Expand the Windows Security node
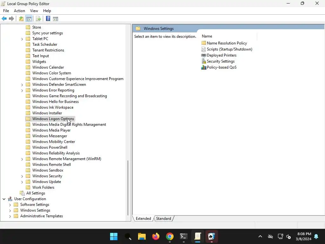The image size is (325, 244). 22,176
